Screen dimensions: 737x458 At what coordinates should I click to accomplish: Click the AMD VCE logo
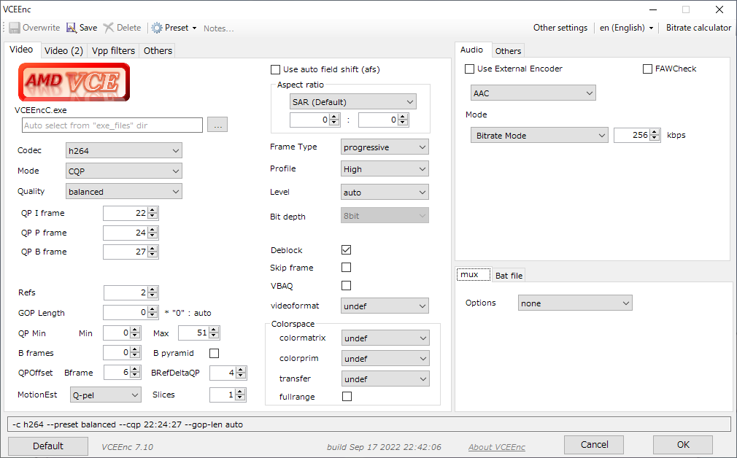(x=74, y=82)
